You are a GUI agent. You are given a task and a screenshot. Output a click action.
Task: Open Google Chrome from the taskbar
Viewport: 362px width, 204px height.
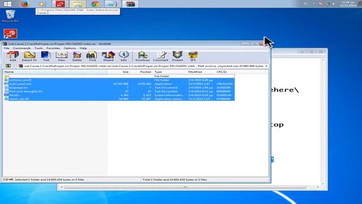tap(95, 4)
